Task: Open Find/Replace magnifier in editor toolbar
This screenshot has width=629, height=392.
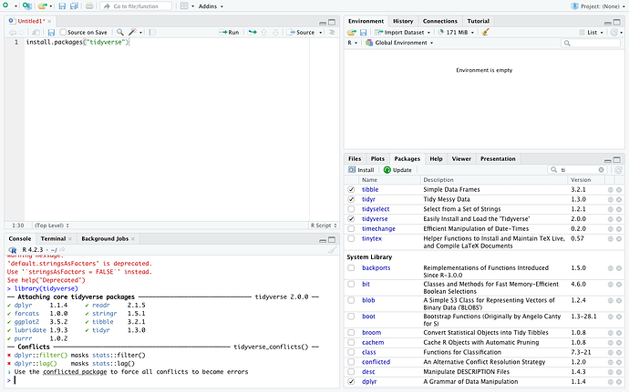Action: 120,32
